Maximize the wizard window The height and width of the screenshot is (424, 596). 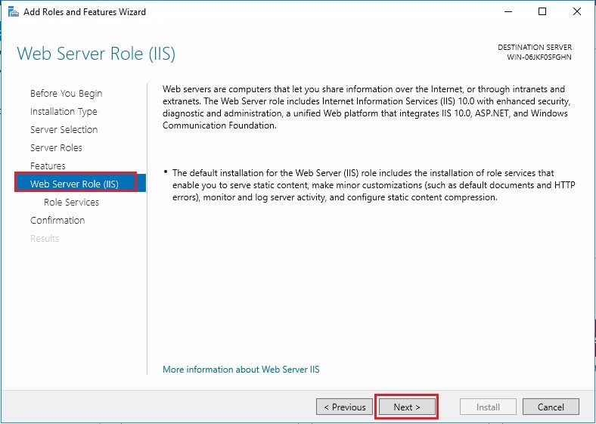click(x=542, y=12)
